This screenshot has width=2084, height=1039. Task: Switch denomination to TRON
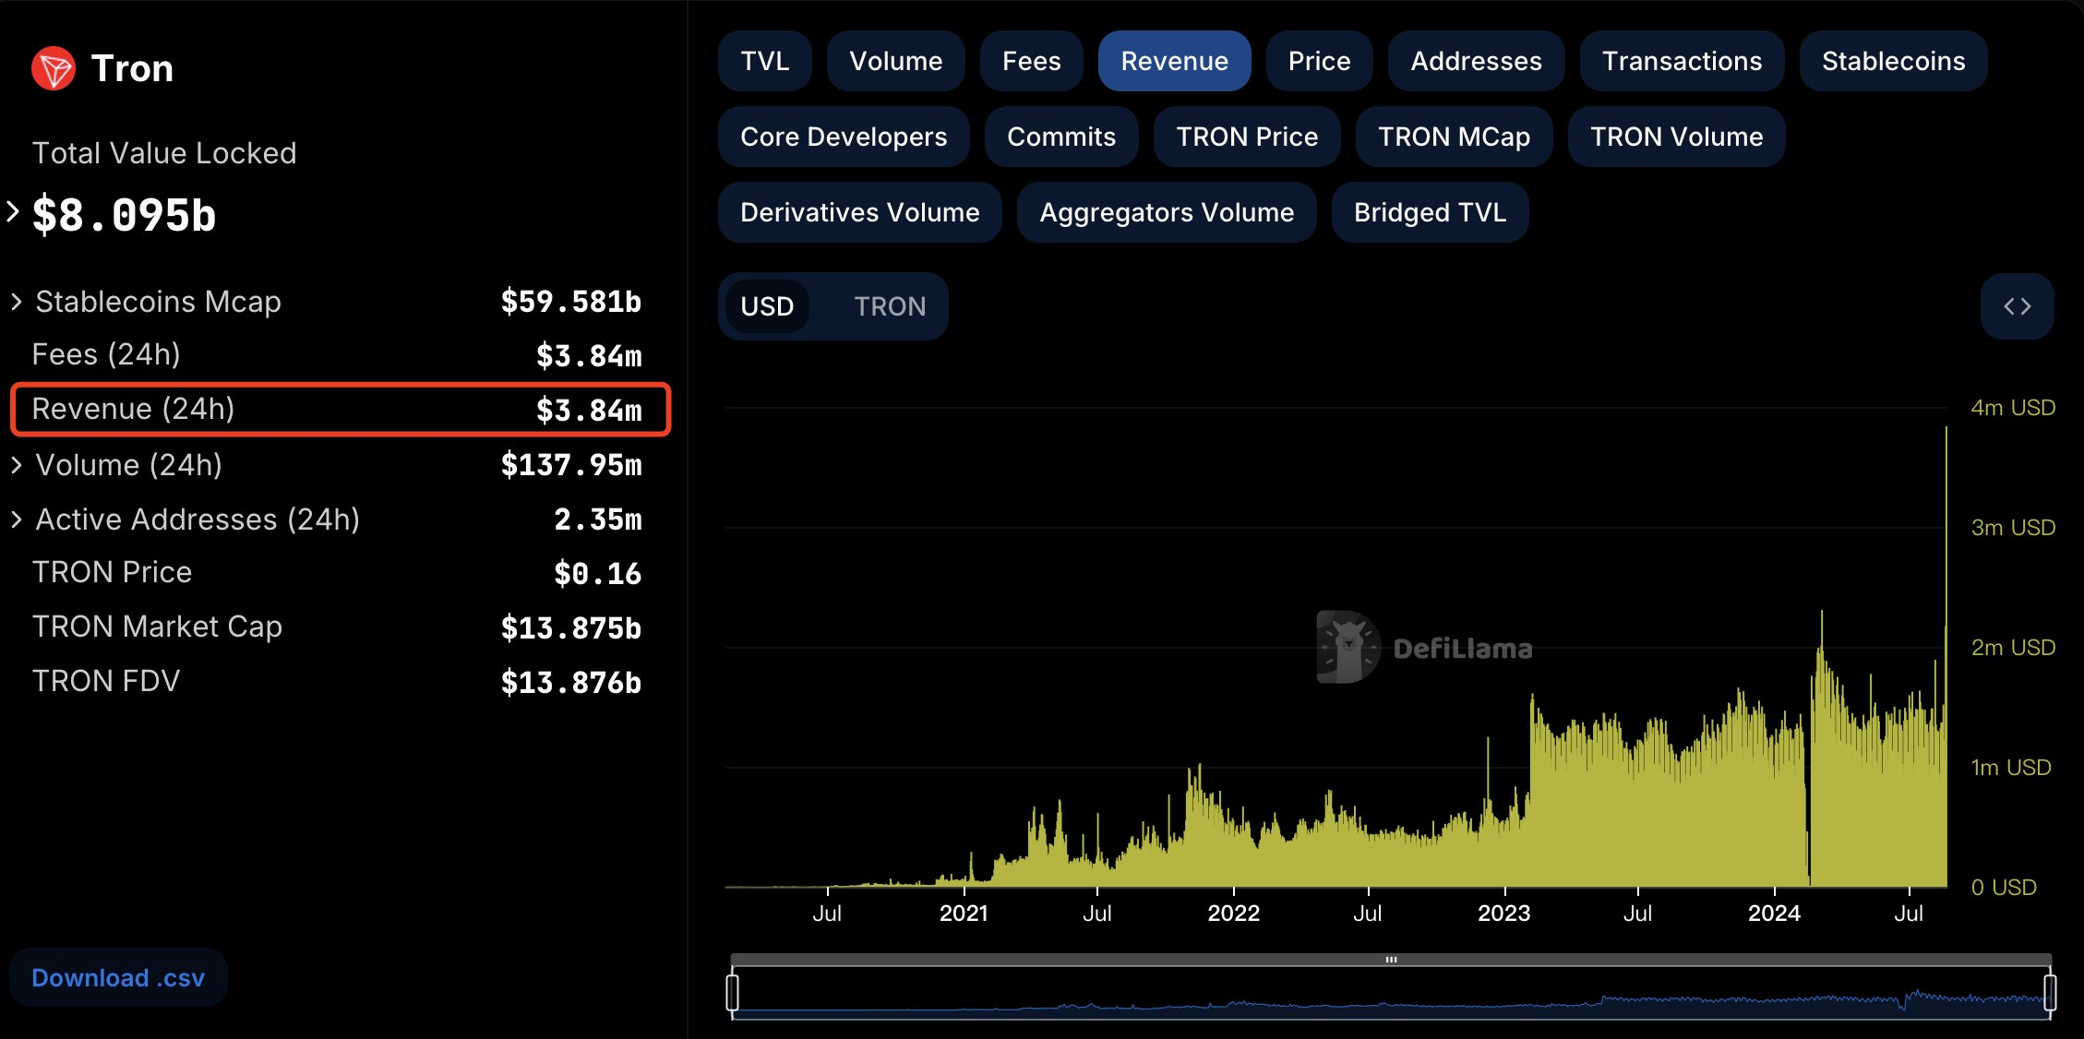pyautogui.click(x=890, y=306)
